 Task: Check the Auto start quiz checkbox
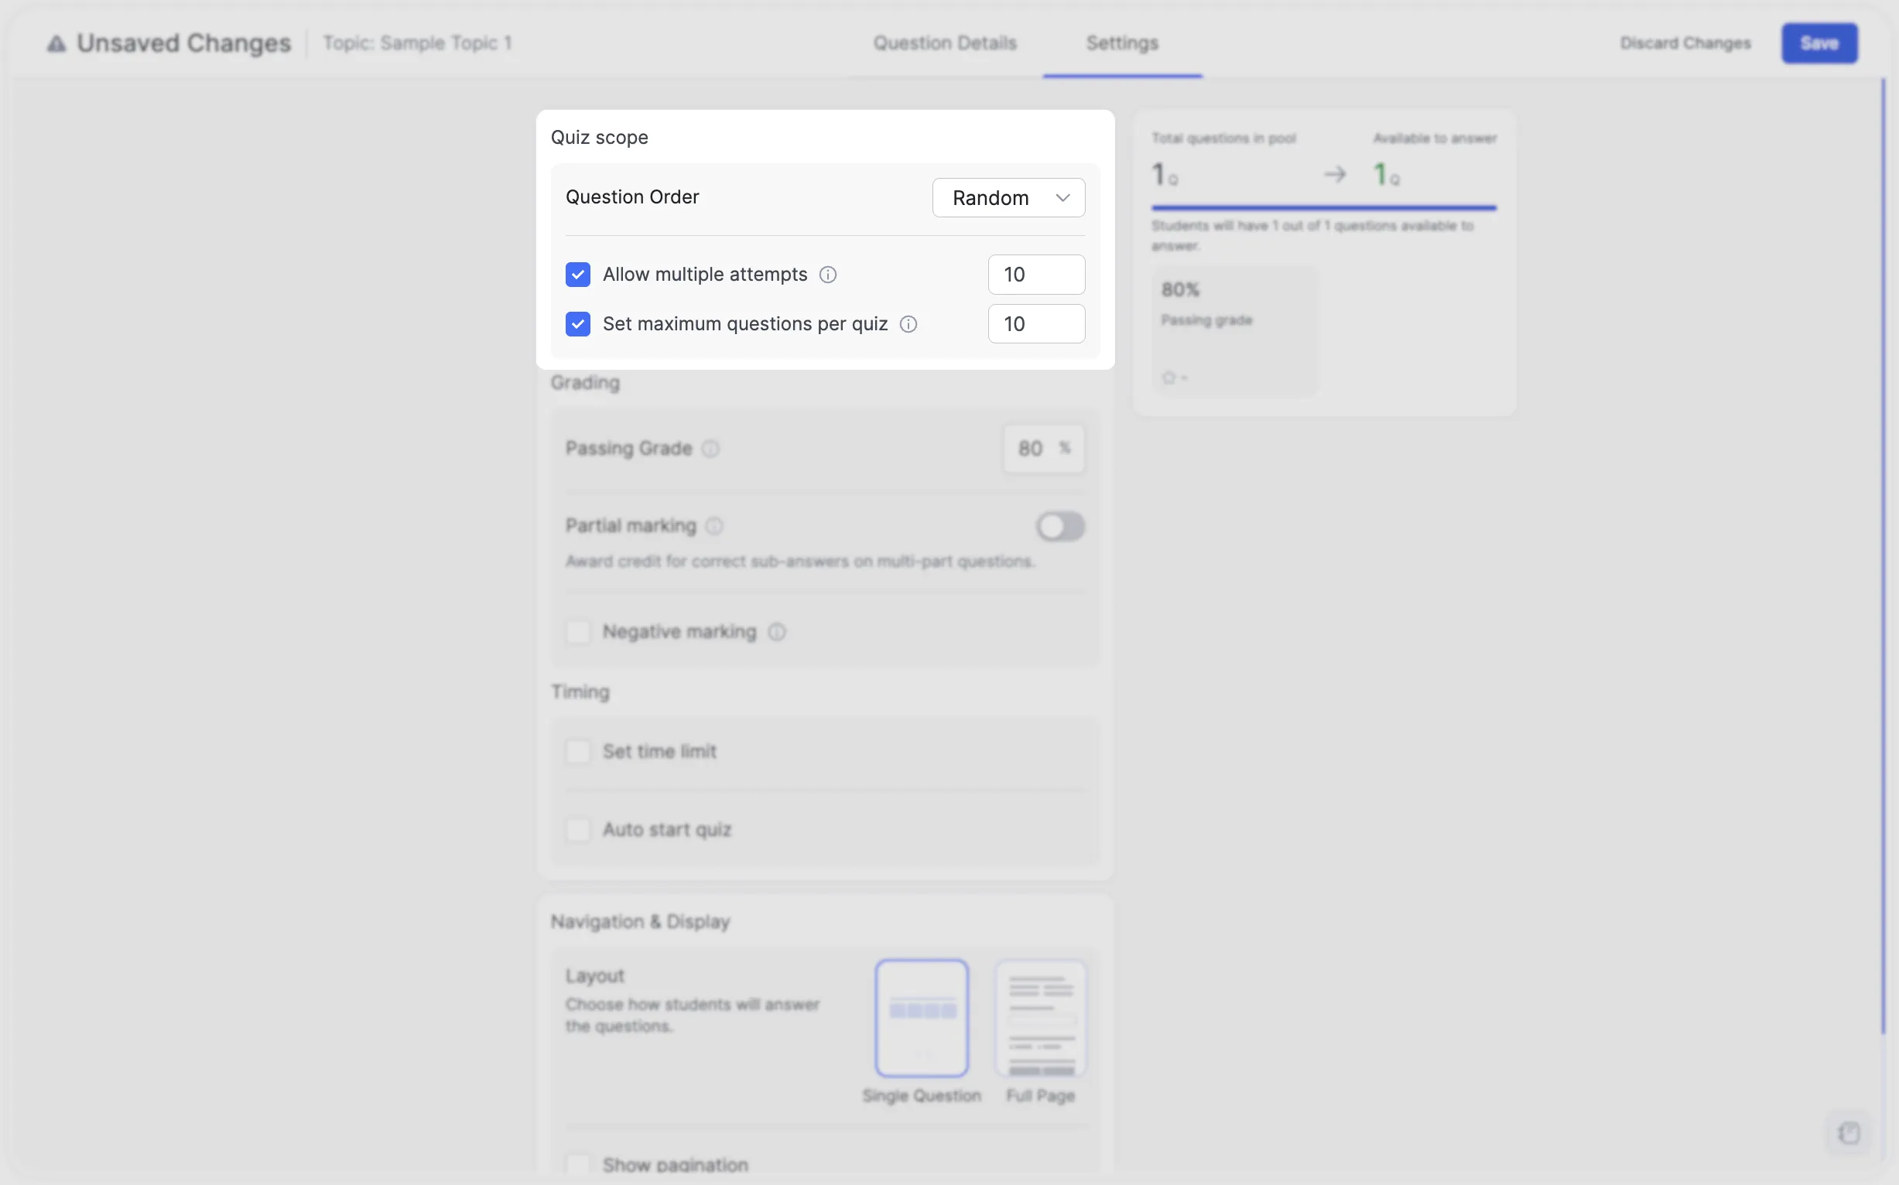[578, 829]
